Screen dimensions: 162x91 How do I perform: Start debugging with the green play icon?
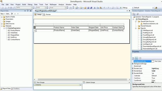pos(121,8)
